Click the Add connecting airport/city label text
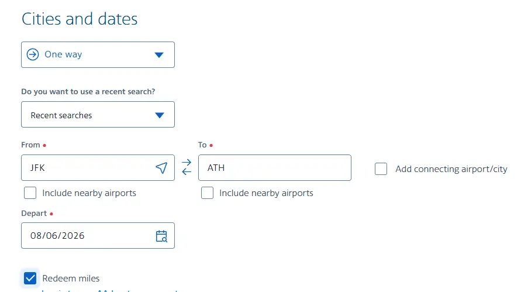This screenshot has width=521, height=292. click(451, 169)
